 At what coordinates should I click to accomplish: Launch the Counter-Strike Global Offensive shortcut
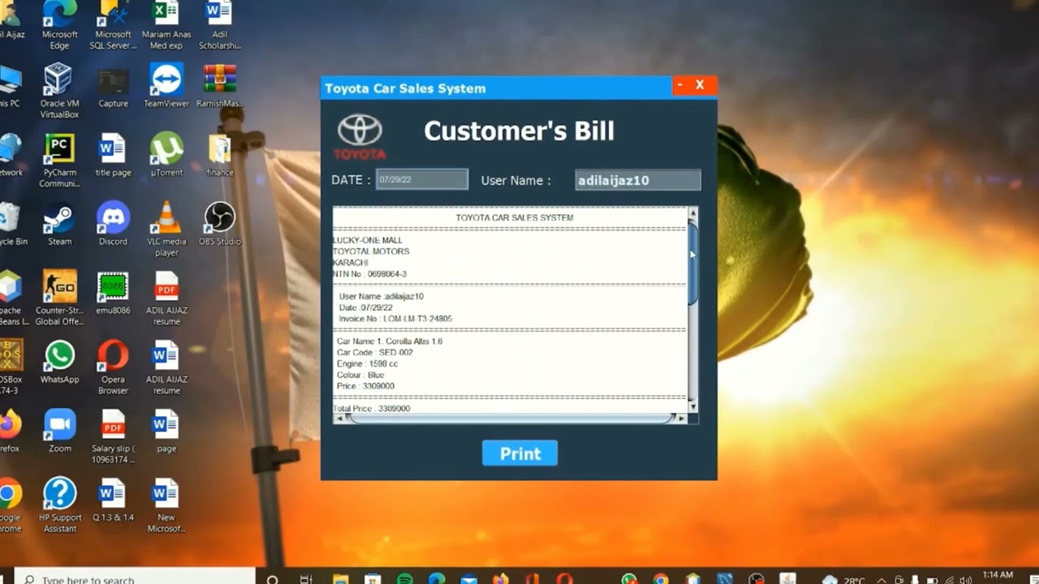tap(59, 298)
